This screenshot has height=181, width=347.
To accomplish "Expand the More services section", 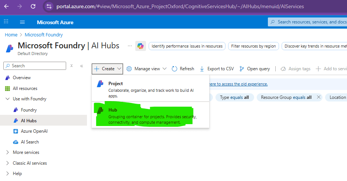I will [7, 152].
